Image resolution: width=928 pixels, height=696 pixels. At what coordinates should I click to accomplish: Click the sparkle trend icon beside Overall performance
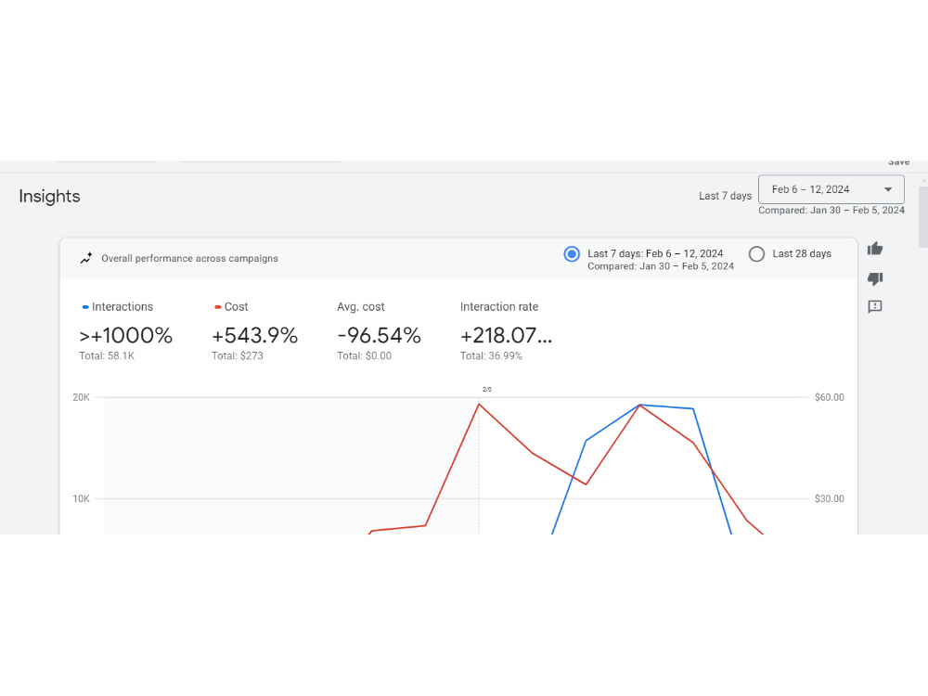(x=86, y=258)
